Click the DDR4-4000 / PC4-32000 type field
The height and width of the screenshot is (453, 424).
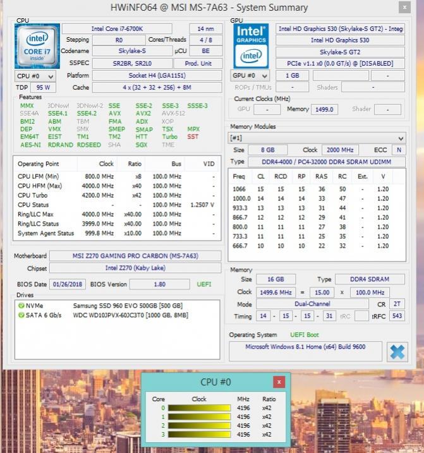pyautogui.click(x=326, y=162)
